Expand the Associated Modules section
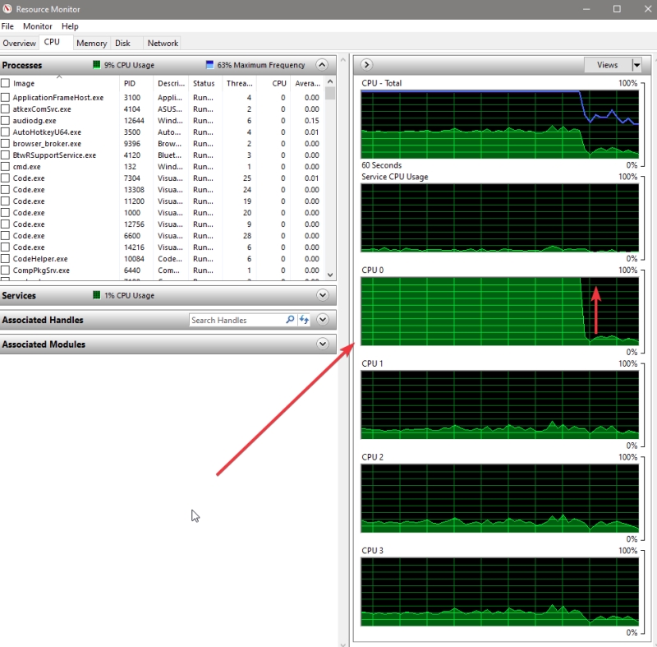Screen dimensions: 657x647 (x=322, y=344)
